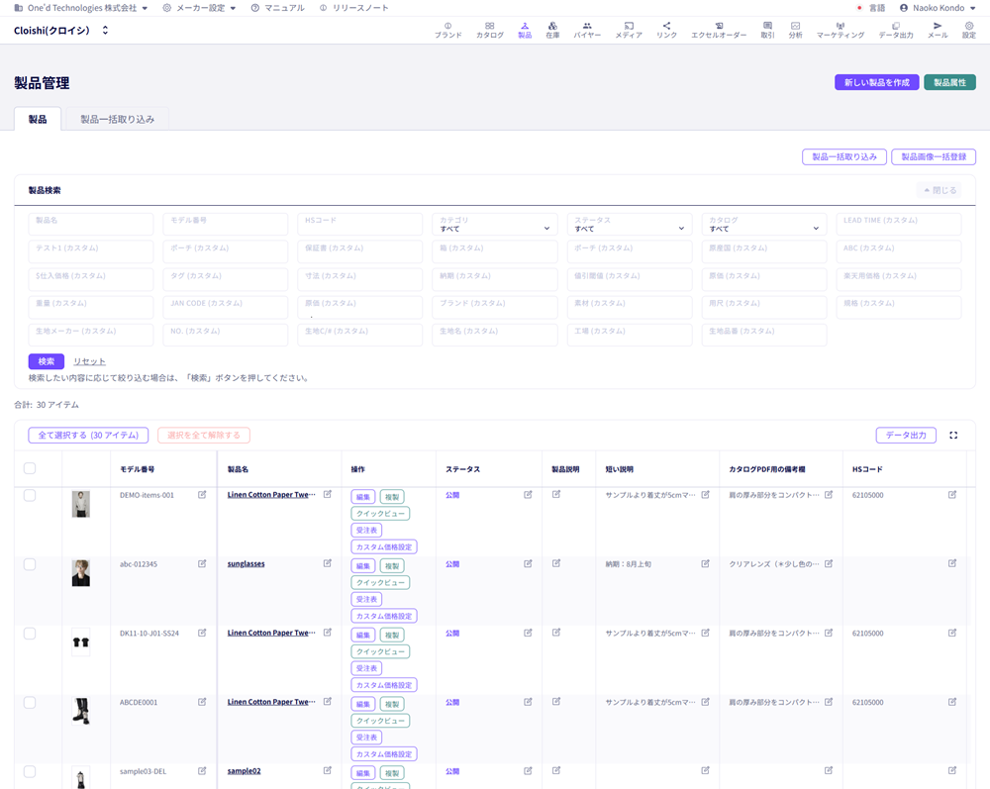Go to the 取引 transactions page
990x789 pixels.
[x=767, y=31]
